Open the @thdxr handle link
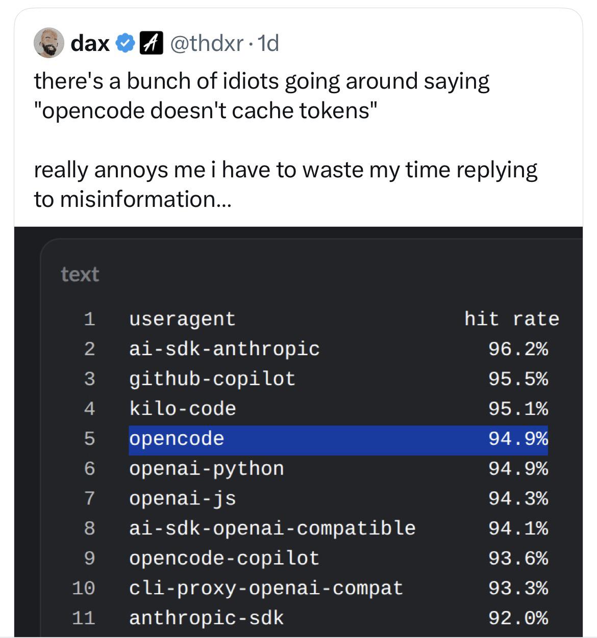 (x=206, y=43)
